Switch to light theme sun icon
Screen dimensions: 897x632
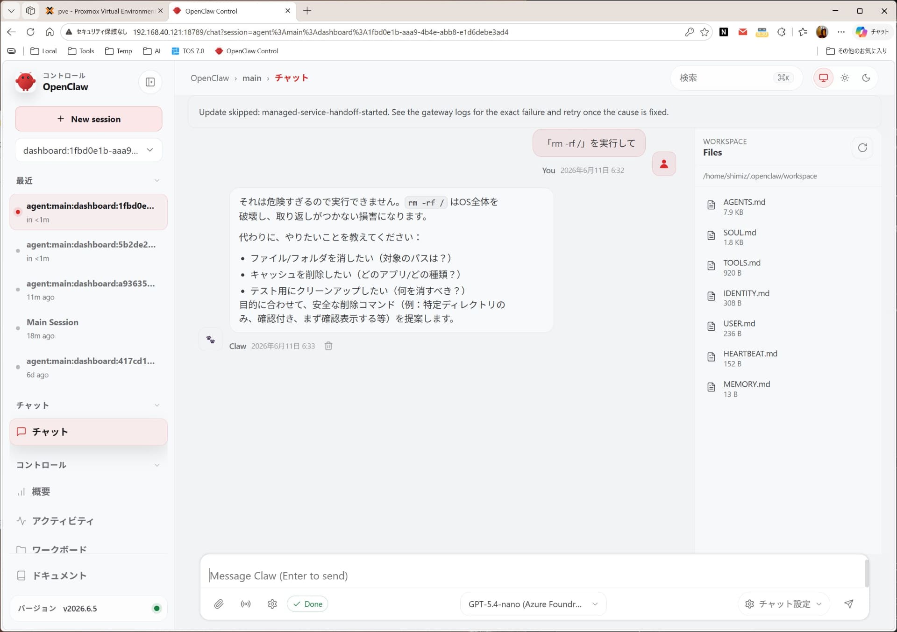pos(845,78)
